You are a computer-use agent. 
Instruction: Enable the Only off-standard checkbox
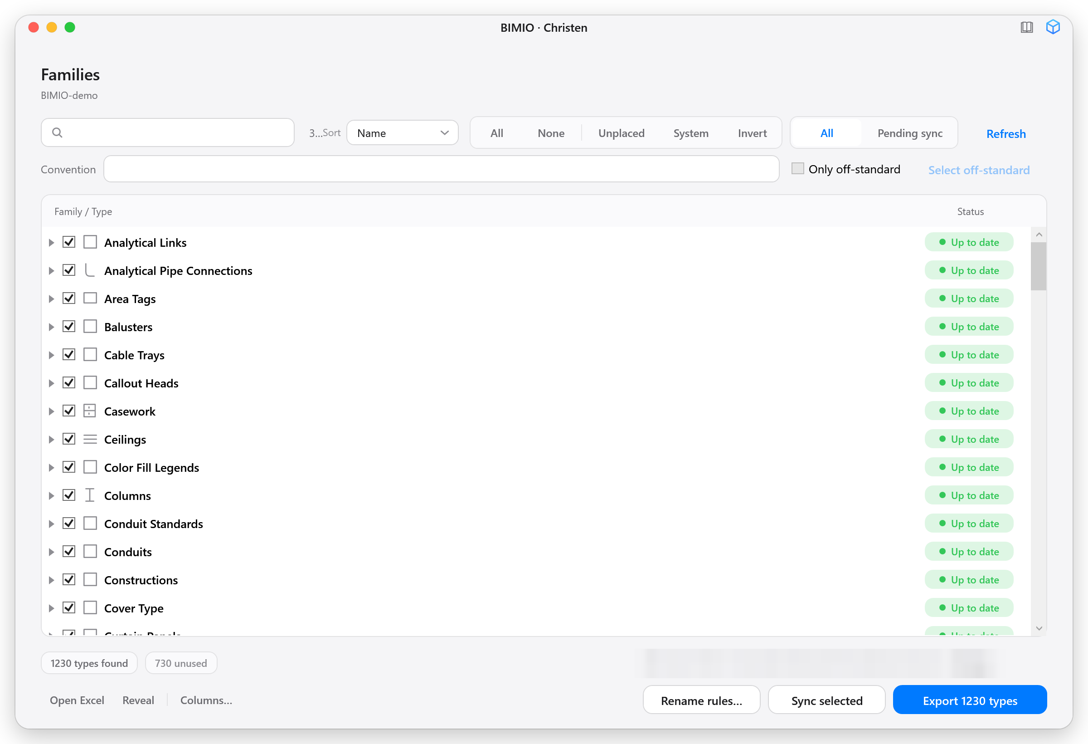pyautogui.click(x=798, y=169)
